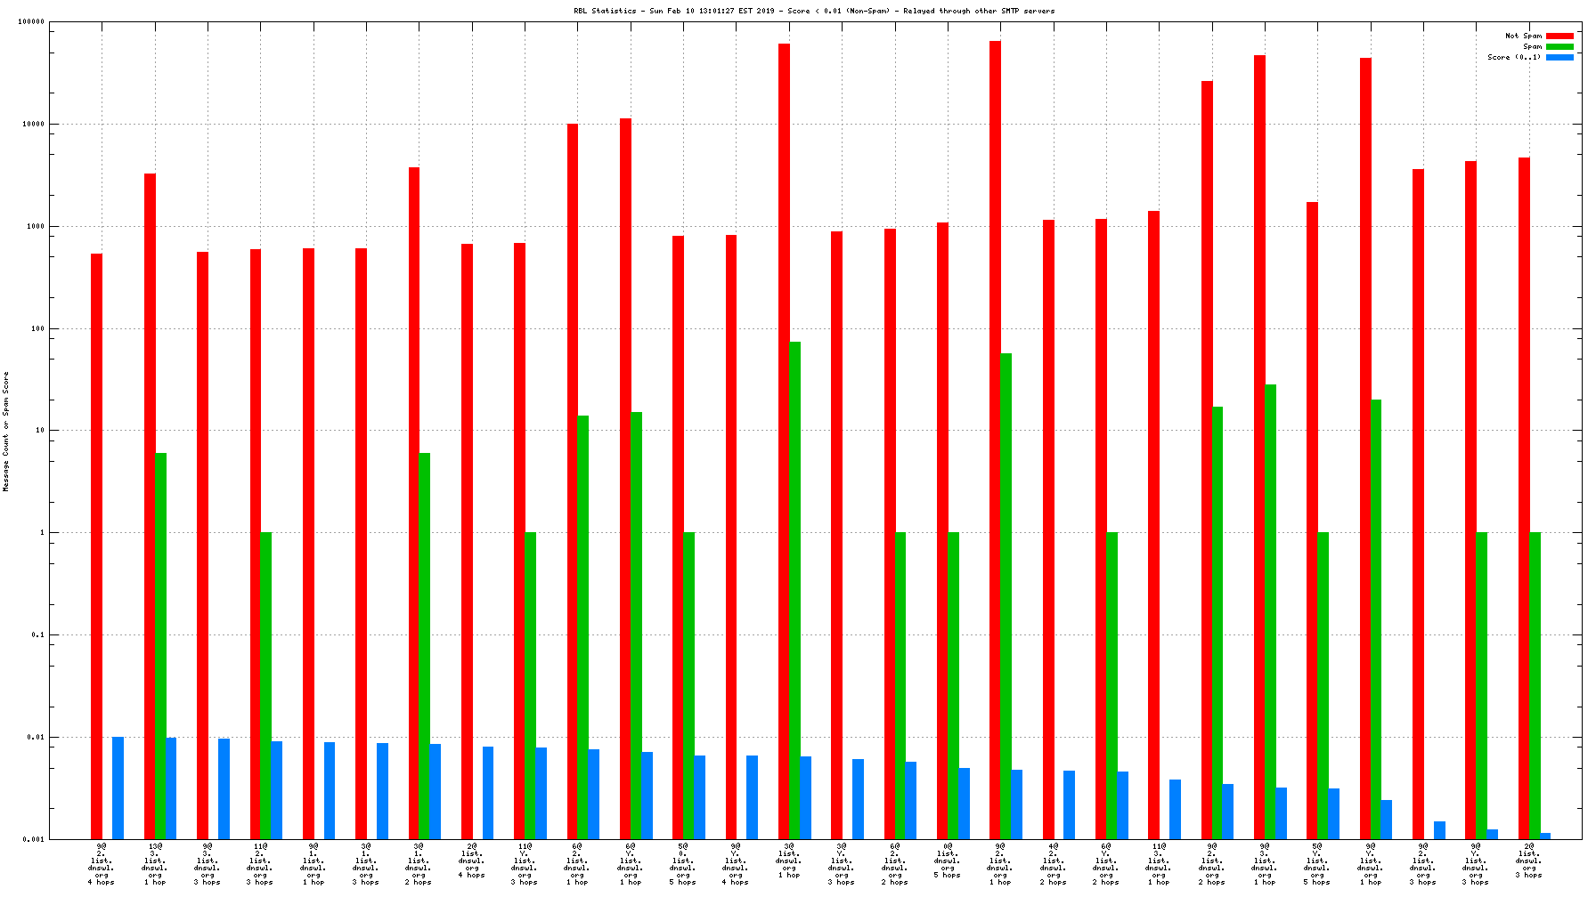The height and width of the screenshot is (897, 1596).
Task: Click the red bar above the 0@ 5 hops label
Action: tap(942, 530)
